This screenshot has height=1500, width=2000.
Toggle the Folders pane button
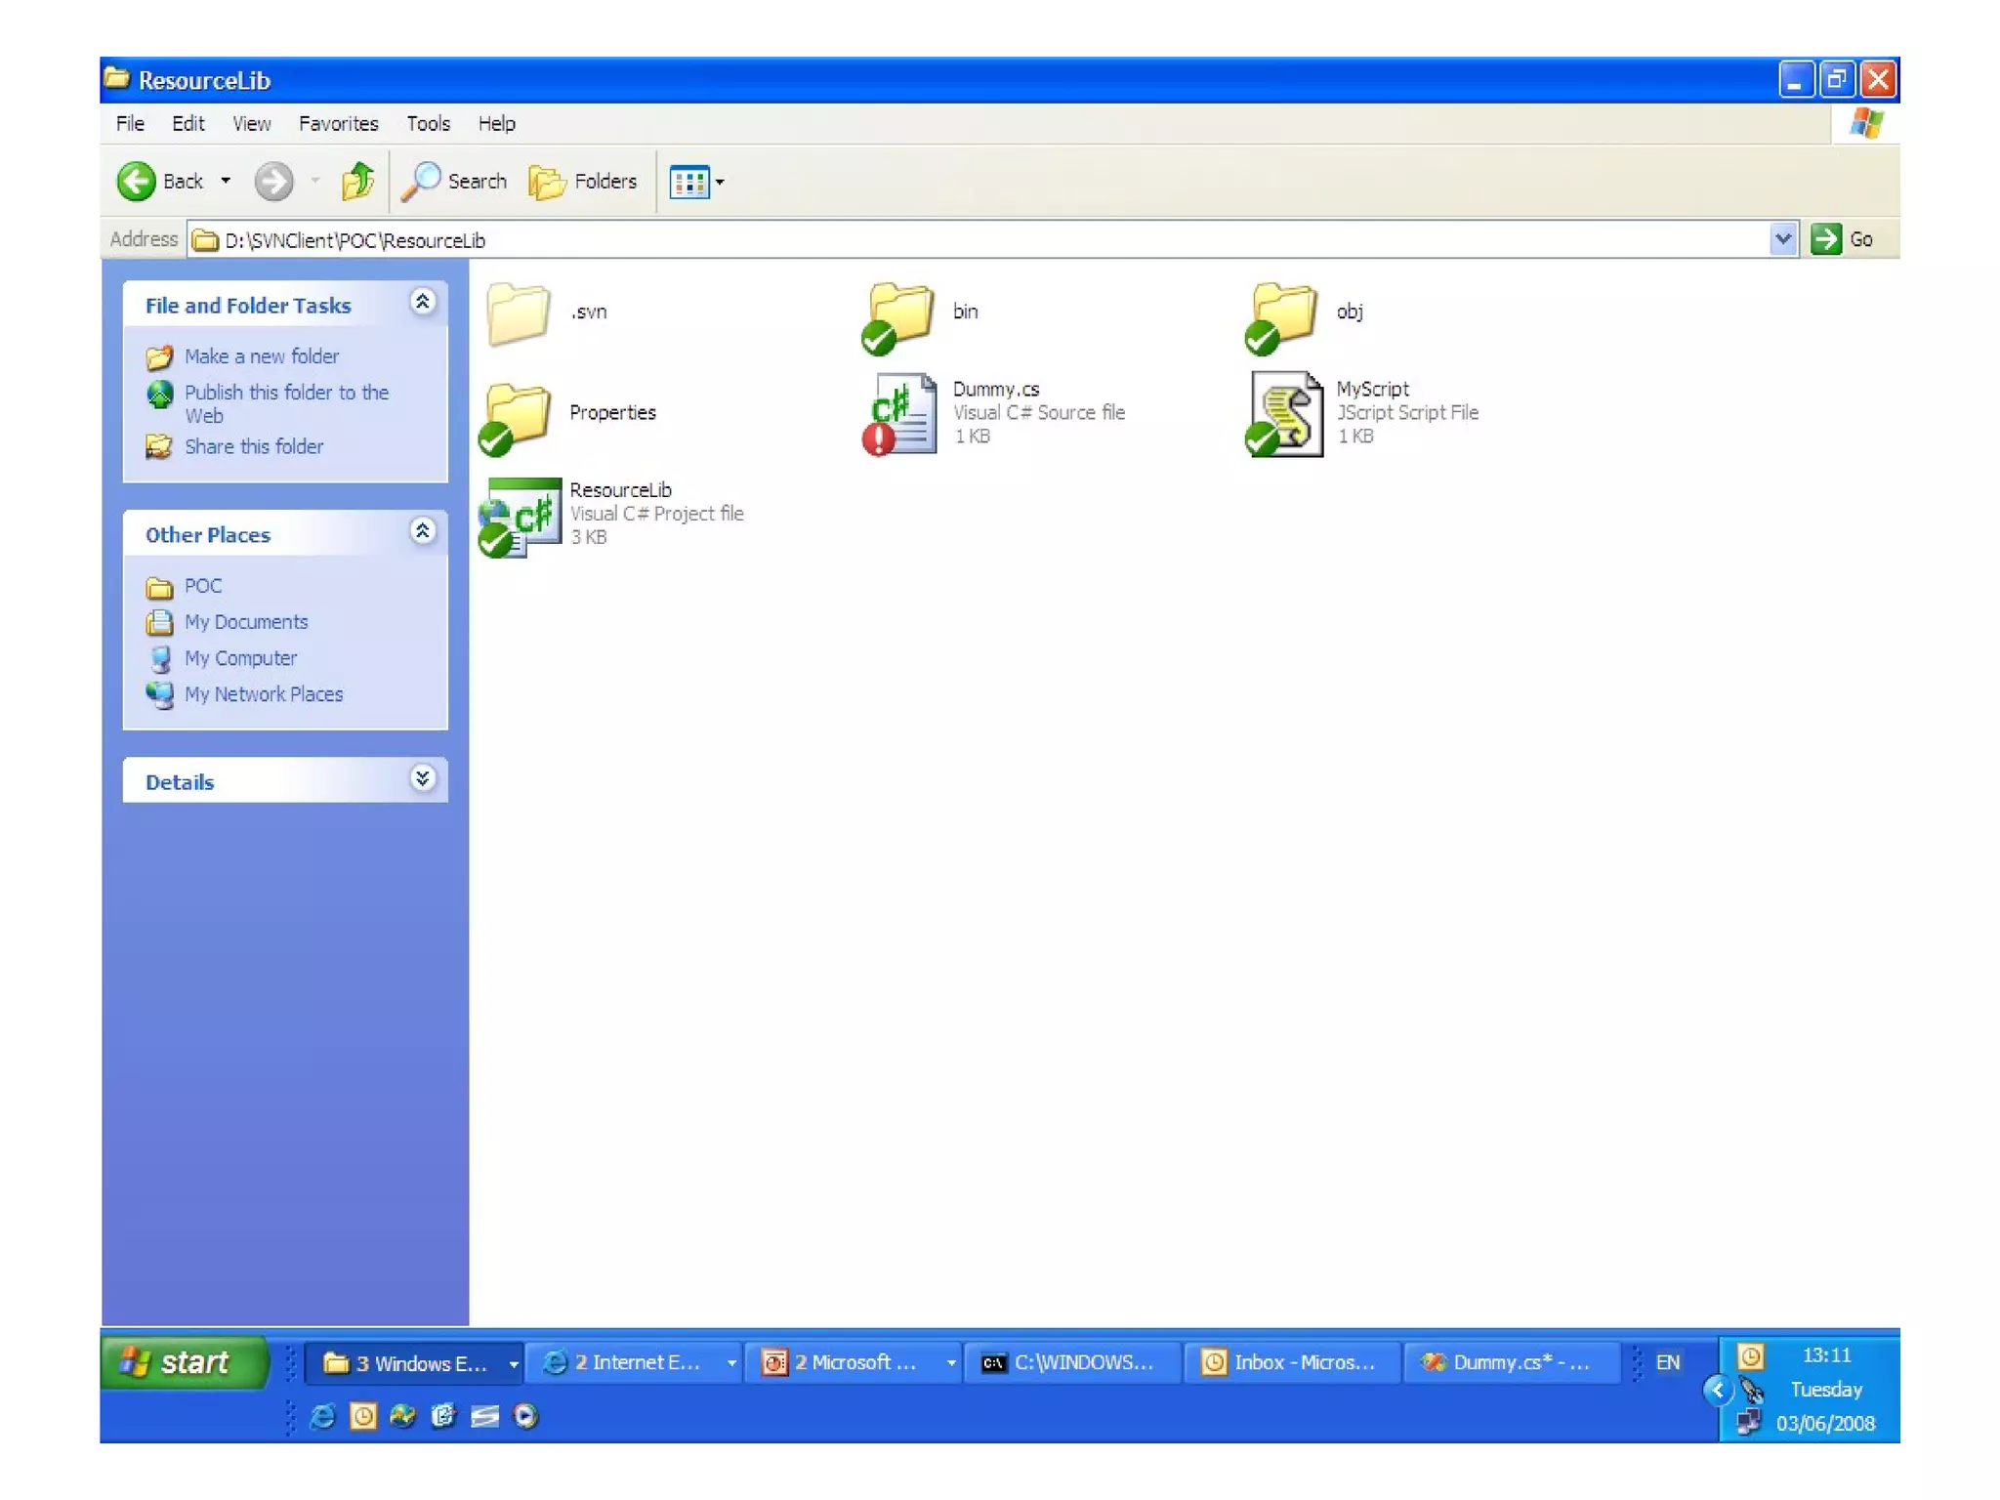tap(584, 182)
